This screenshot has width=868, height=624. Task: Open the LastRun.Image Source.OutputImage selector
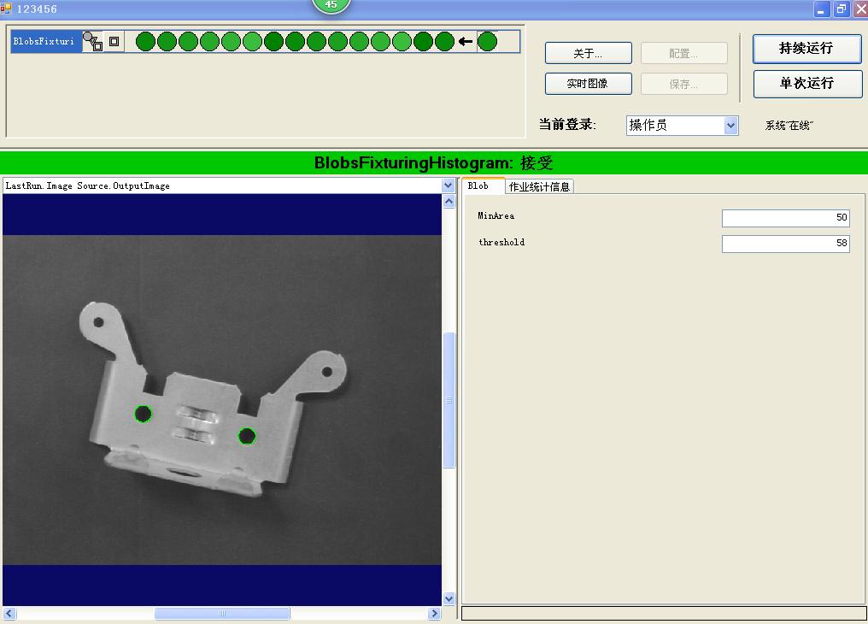coord(222,185)
